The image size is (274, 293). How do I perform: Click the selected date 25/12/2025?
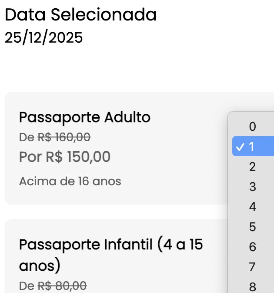[x=43, y=38]
